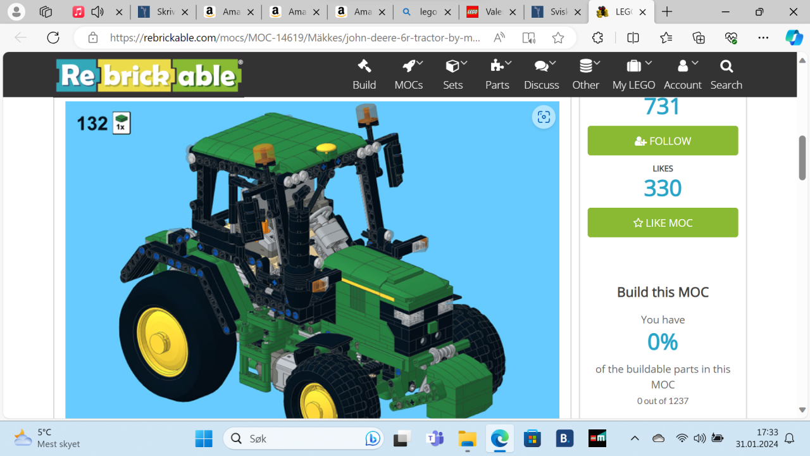The width and height of the screenshot is (810, 456).
Task: Open File Explorer from taskbar
Action: click(467, 438)
